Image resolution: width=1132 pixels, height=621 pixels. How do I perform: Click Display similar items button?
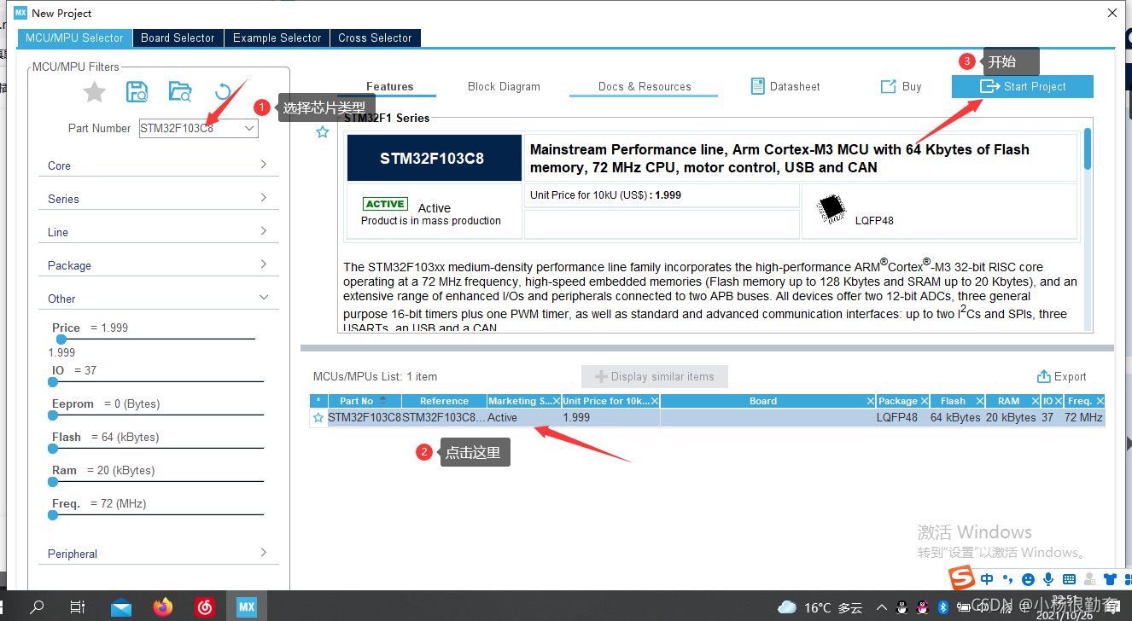click(x=654, y=376)
